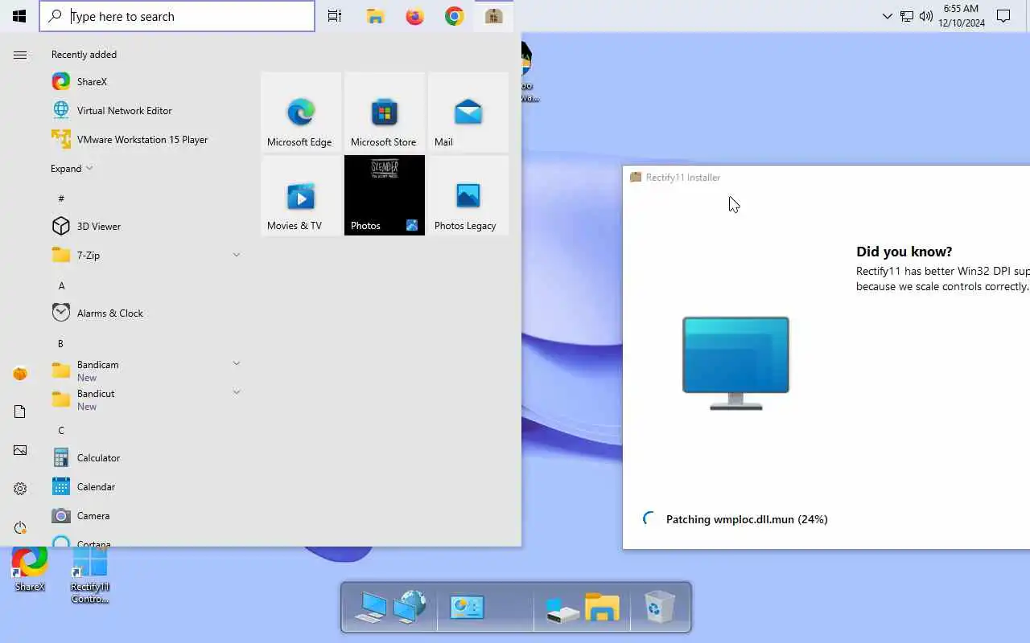Switch to Rectify11 Installer taskbar button
Viewport: 1030px width, 643px height.
point(493,16)
